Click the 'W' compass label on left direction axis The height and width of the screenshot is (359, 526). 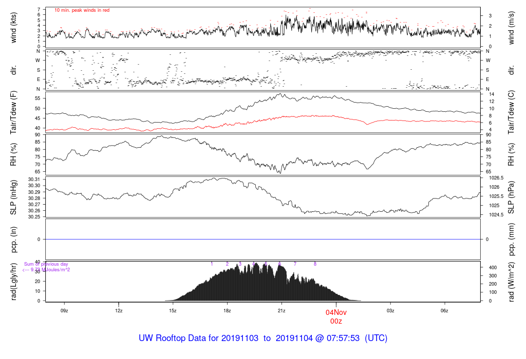coord(38,61)
